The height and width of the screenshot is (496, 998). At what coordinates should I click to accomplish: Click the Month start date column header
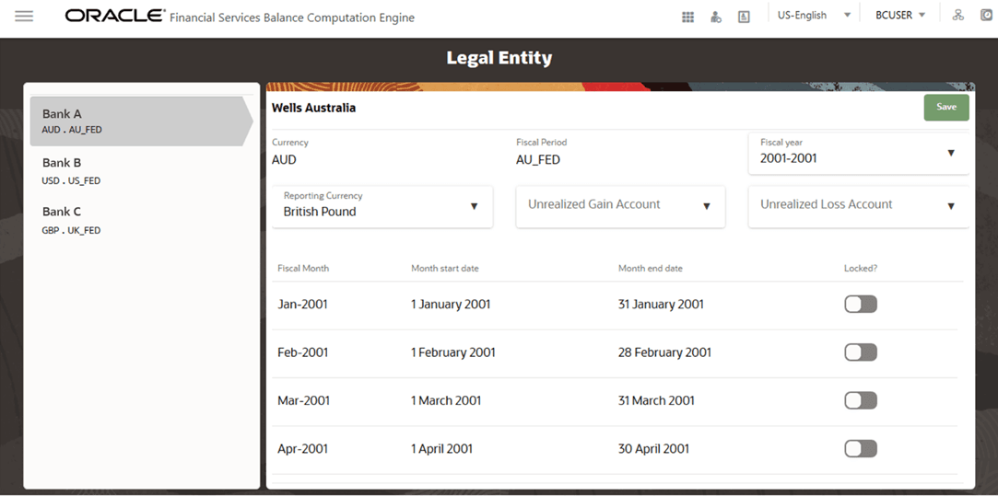click(x=445, y=269)
